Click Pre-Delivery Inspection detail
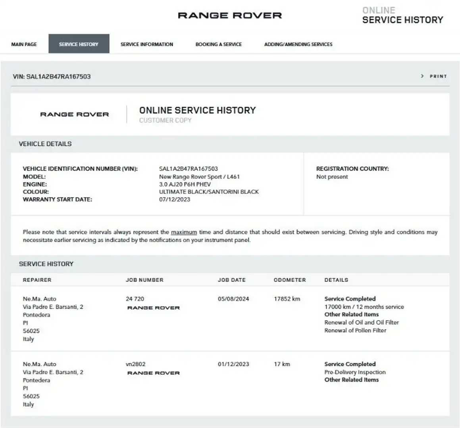 (x=355, y=372)
